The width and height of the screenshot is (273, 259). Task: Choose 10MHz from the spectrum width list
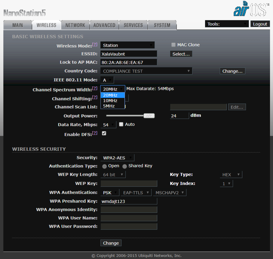coord(110,101)
